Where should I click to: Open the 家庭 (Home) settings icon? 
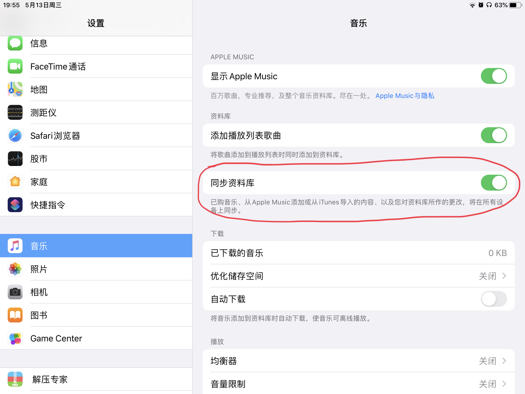15,182
